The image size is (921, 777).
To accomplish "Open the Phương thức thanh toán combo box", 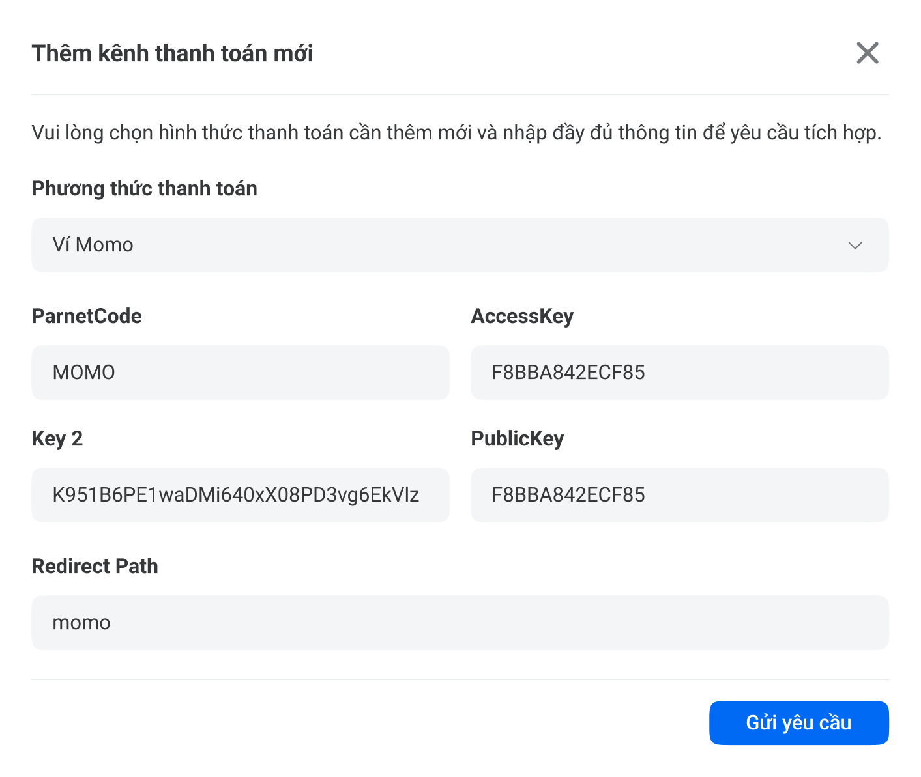I will click(x=460, y=245).
